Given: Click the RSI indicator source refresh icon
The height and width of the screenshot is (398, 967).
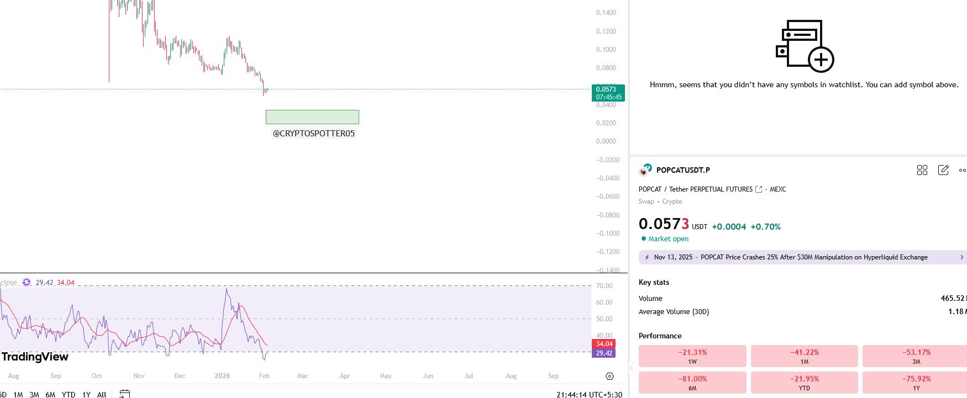Looking at the screenshot, I should coord(27,283).
